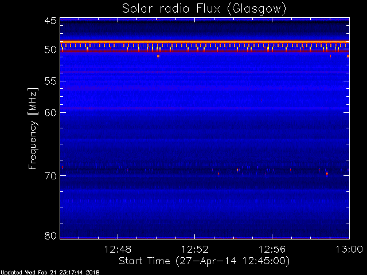The image size is (367, 275).
Task: Click the 70 frequency tick label
Action: click(50, 176)
